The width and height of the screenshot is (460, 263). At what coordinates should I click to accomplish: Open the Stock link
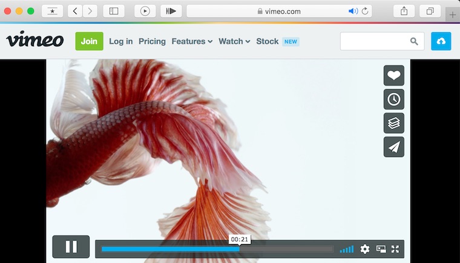pos(268,41)
